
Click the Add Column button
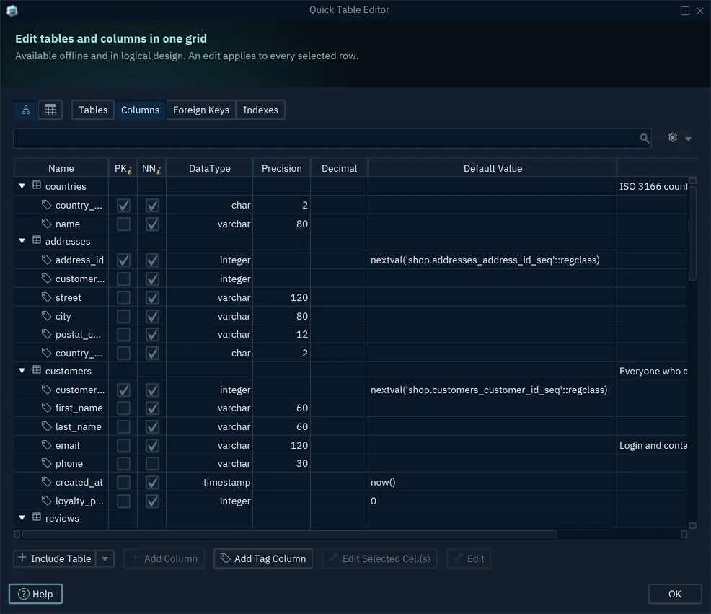164,558
